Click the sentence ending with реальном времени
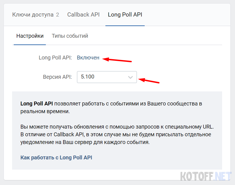Viewport: 235px width, 185px height. pyautogui.click(x=45, y=111)
